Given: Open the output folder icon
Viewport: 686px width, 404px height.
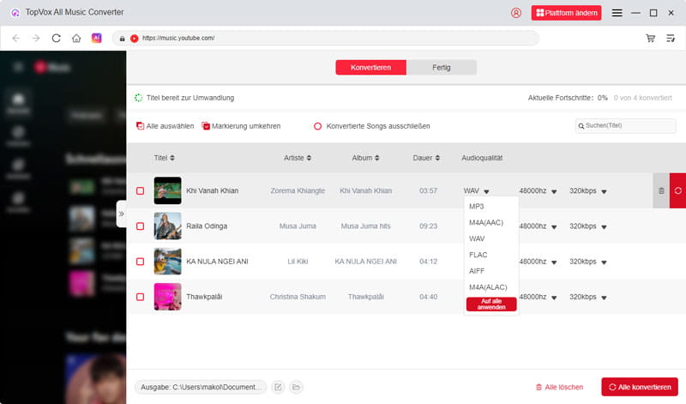Looking at the screenshot, I should pos(296,388).
